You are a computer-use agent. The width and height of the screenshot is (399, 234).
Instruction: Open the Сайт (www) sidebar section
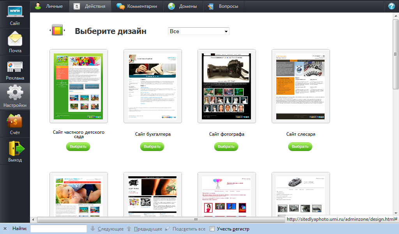coord(15,14)
